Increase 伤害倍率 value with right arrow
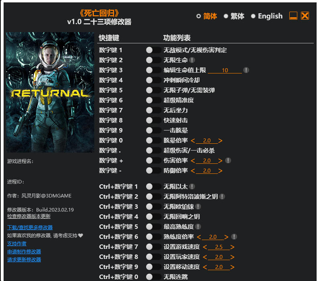319x281 pixels. 220,161
